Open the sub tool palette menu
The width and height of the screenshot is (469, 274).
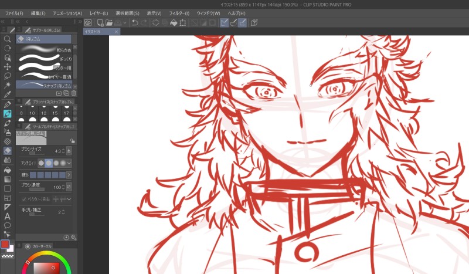tap(19, 29)
